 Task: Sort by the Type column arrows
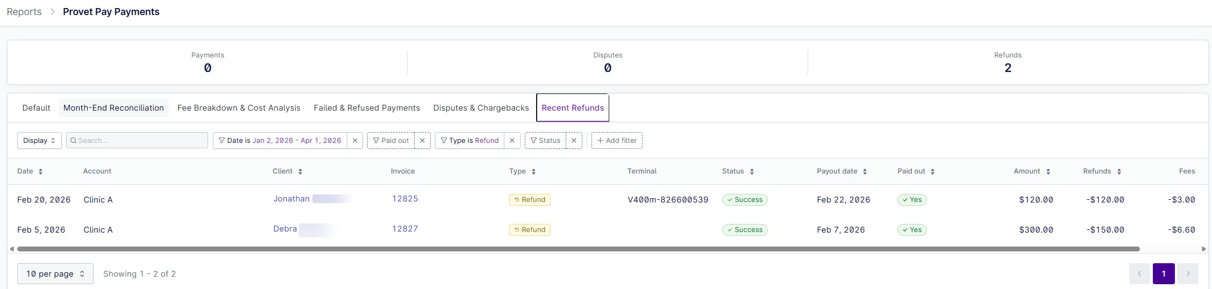click(x=533, y=171)
